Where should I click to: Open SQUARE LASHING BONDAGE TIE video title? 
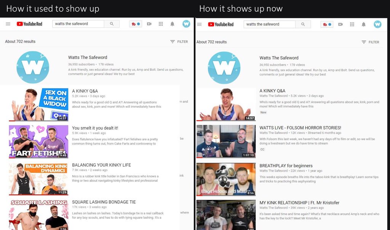[x=104, y=202]
